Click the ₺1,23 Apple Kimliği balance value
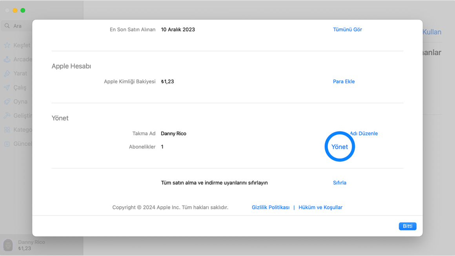 [167, 82]
